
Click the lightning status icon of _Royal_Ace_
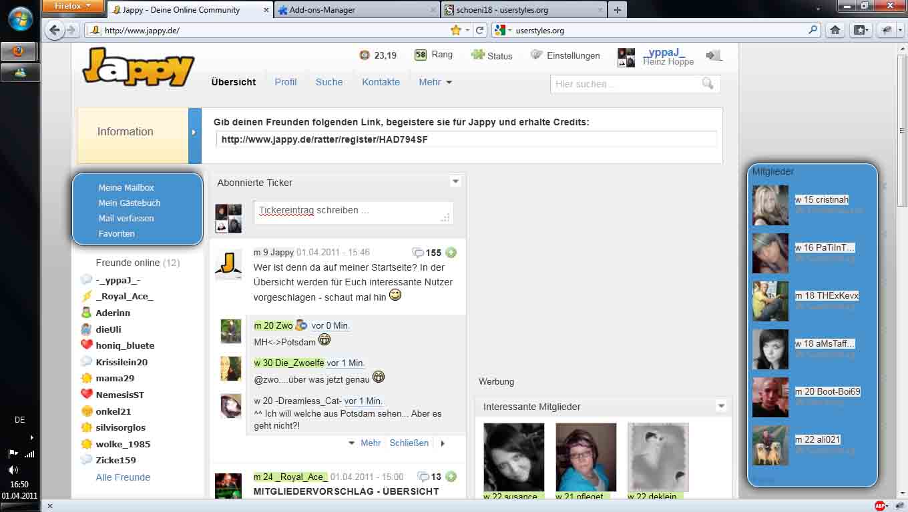click(86, 297)
